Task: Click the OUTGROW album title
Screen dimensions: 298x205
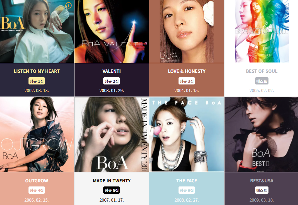Action: click(x=37, y=181)
